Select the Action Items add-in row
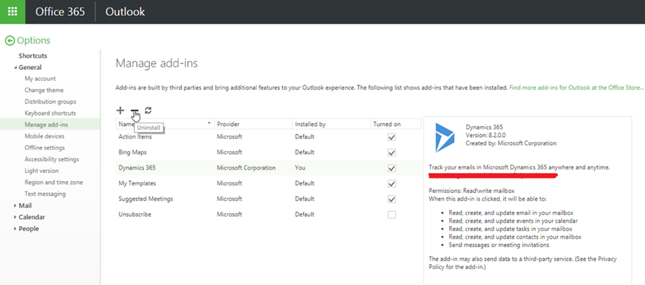Screen dimensions: 645x285 (x=268, y=137)
